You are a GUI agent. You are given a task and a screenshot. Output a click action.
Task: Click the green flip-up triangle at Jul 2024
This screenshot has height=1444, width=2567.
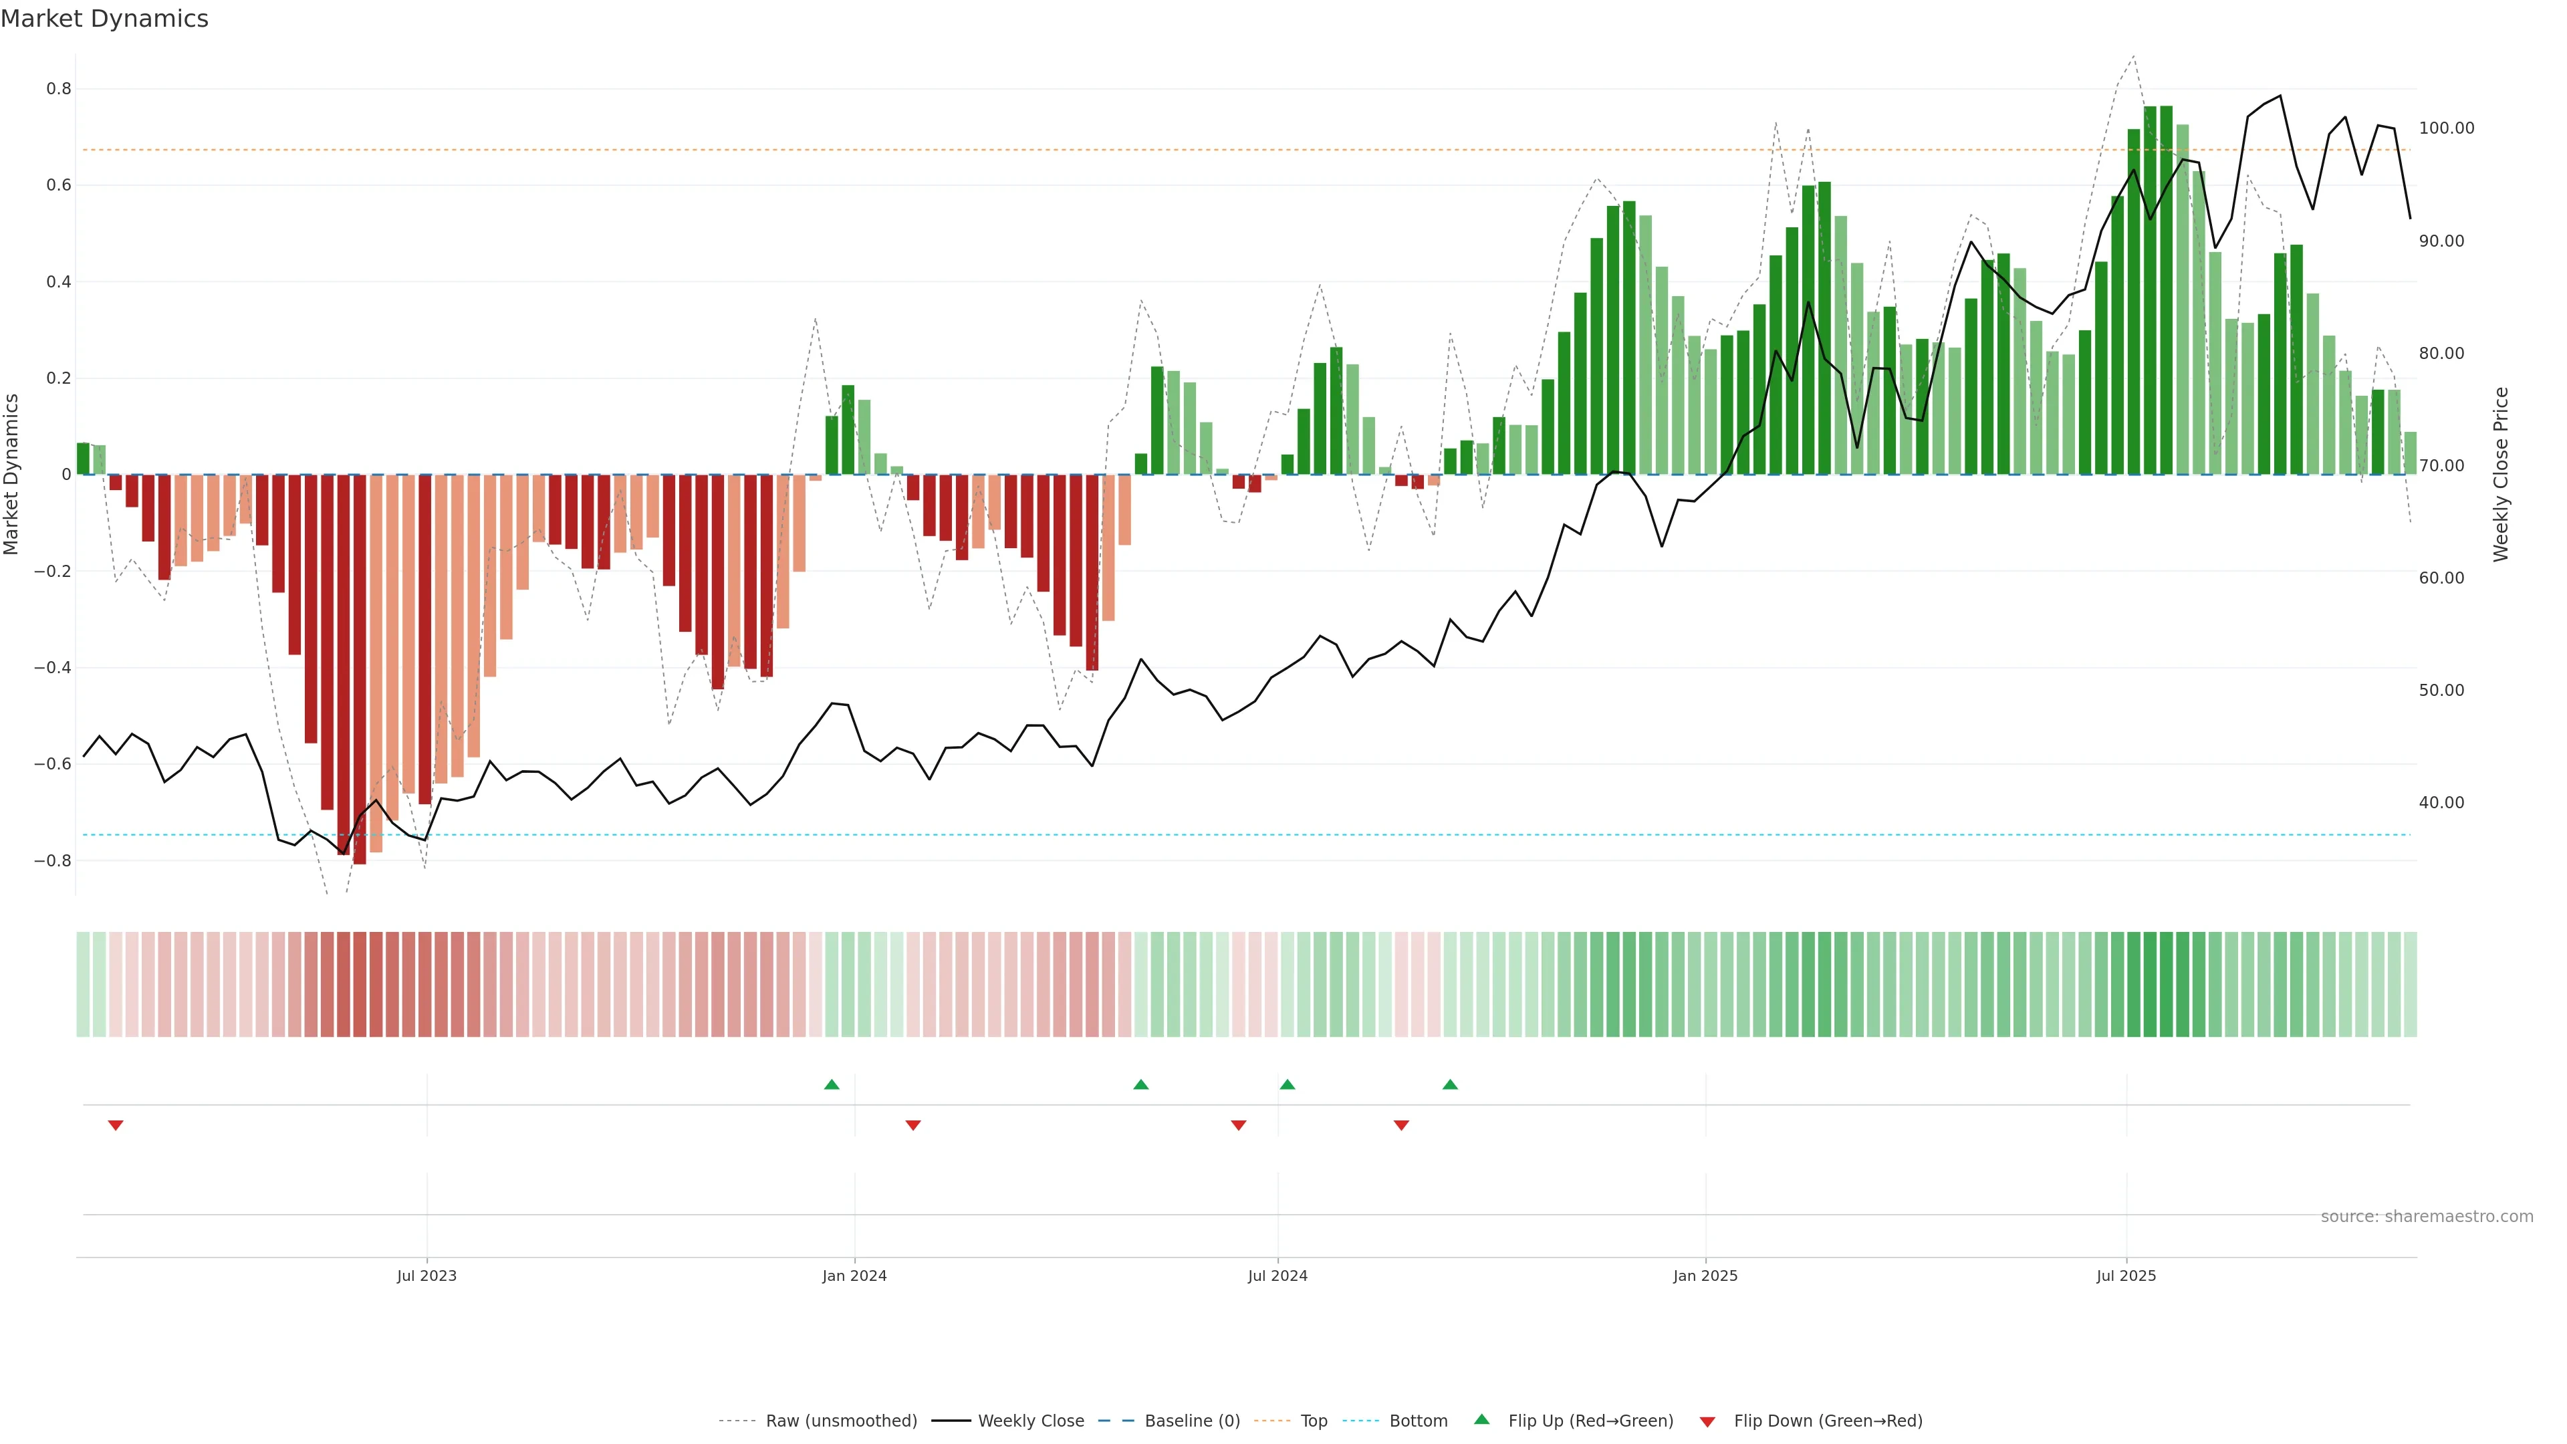tap(1288, 1084)
